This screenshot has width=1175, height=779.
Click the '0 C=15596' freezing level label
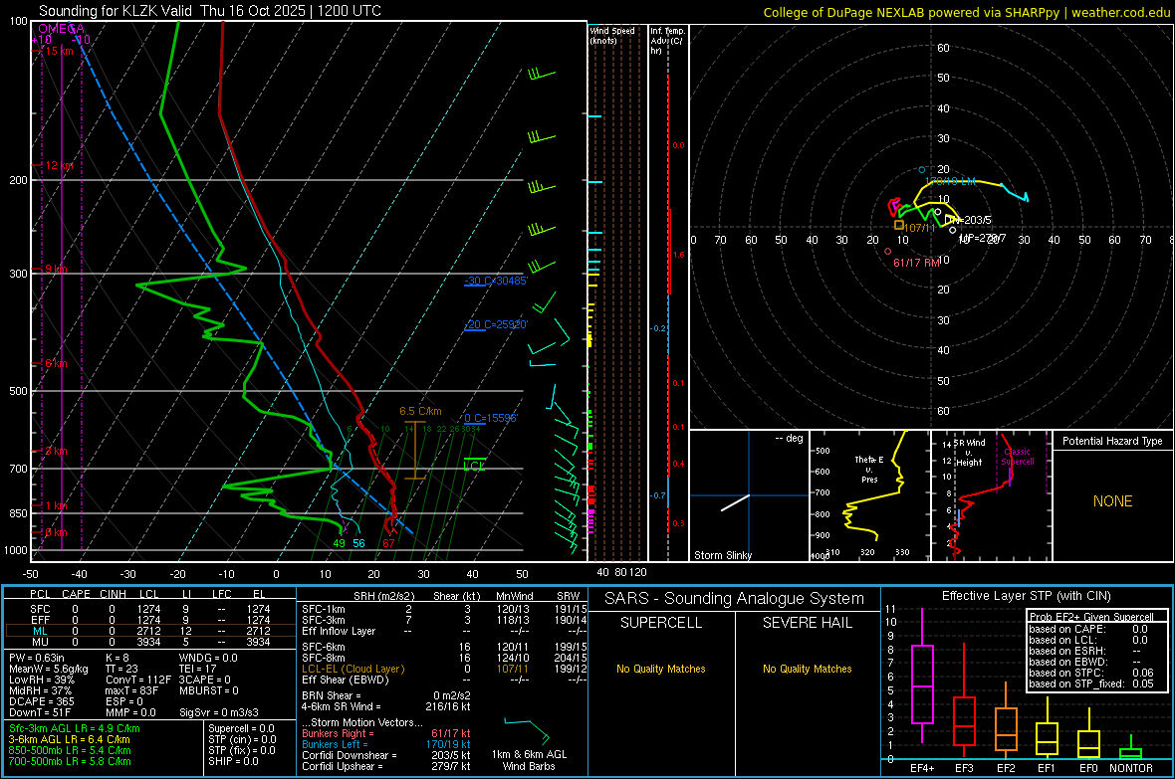(491, 418)
